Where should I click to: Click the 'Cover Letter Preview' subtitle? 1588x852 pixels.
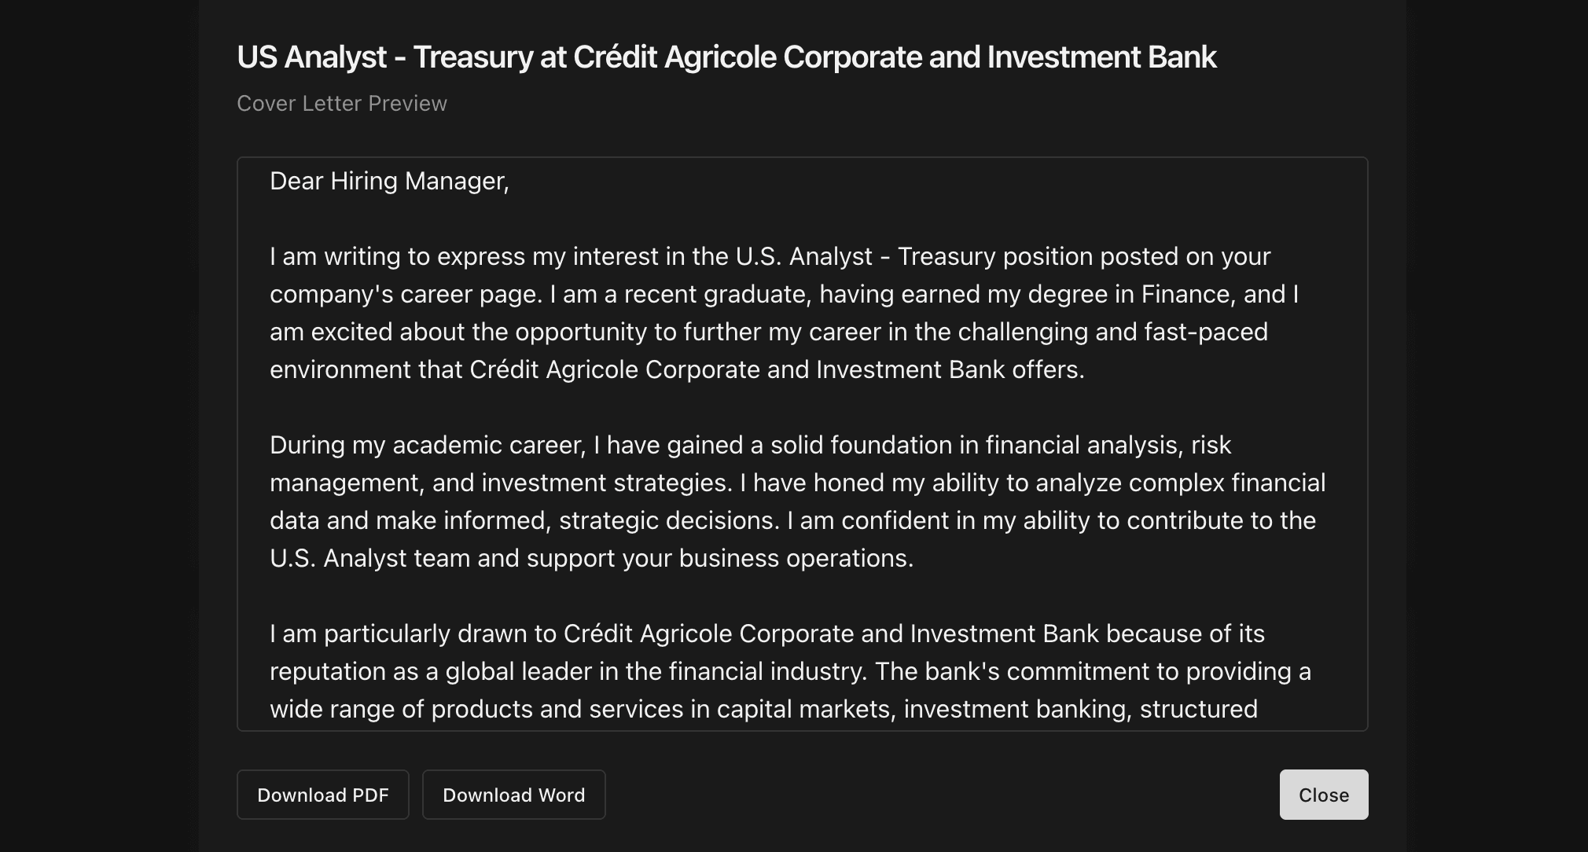(x=342, y=103)
